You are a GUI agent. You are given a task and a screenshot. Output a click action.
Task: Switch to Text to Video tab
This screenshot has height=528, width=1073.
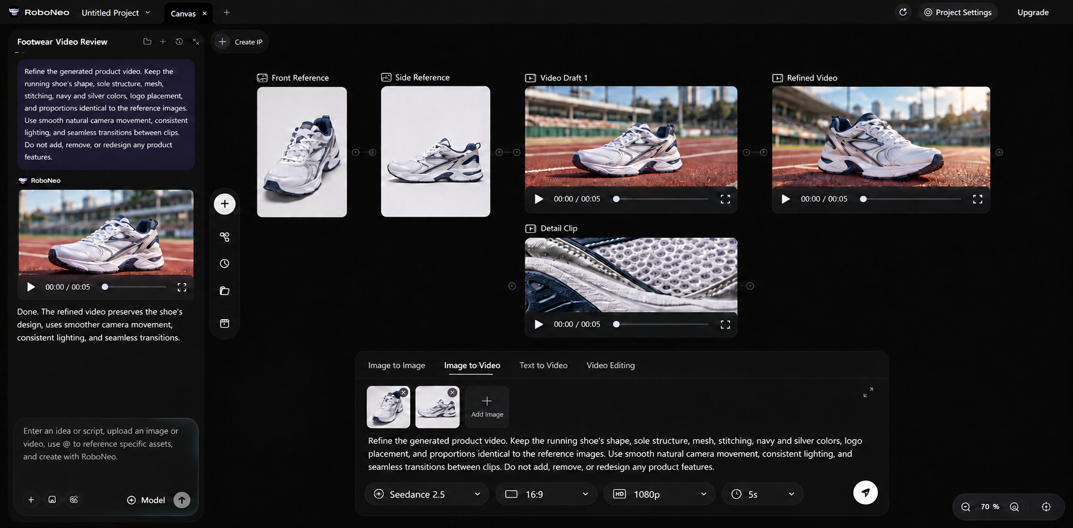click(543, 365)
